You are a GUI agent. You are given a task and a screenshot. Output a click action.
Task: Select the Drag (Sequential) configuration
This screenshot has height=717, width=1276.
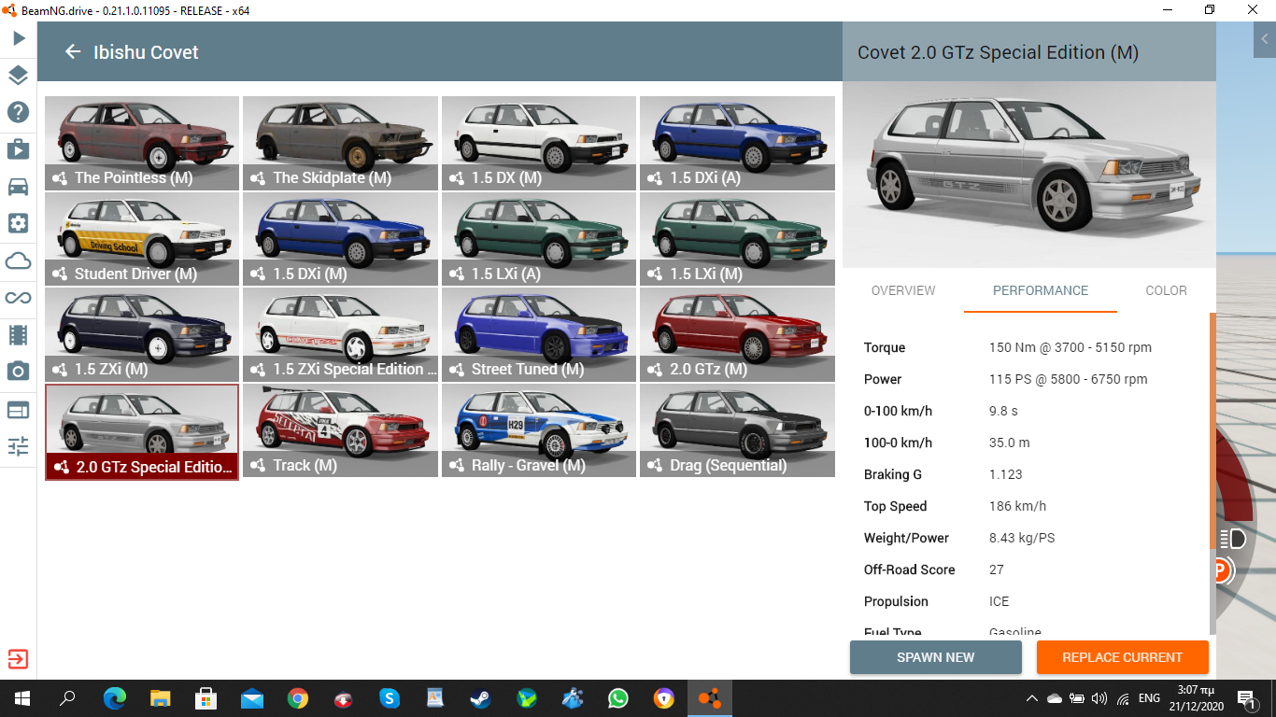(x=738, y=430)
